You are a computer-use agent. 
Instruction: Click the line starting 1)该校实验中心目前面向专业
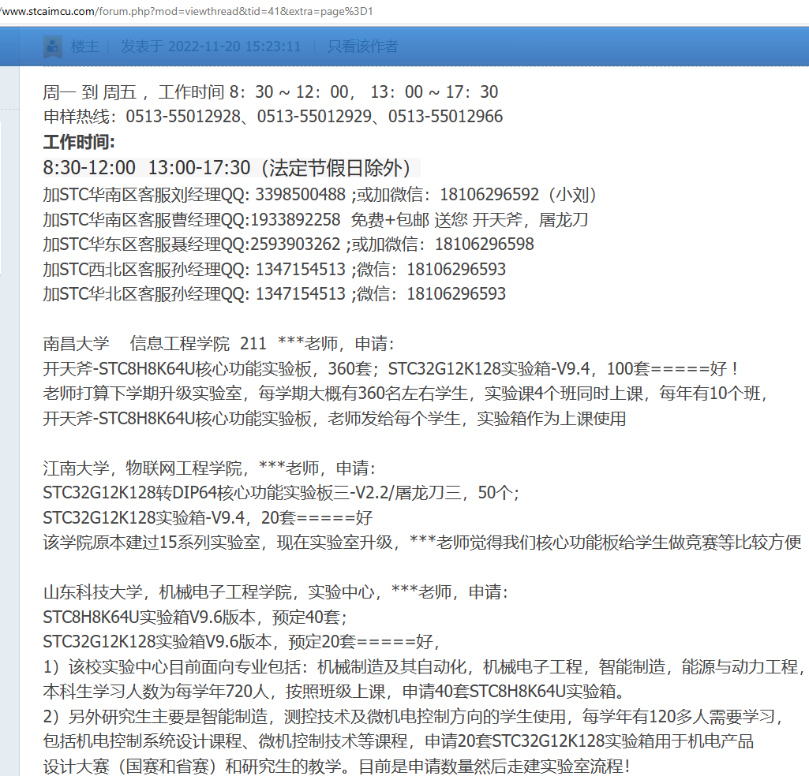tap(424, 666)
